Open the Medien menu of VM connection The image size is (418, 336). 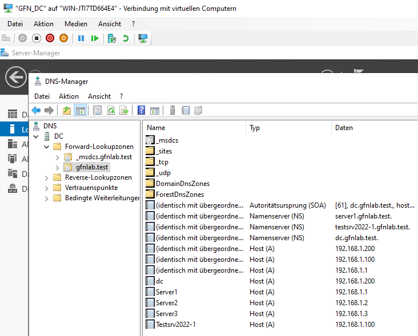coord(76,24)
